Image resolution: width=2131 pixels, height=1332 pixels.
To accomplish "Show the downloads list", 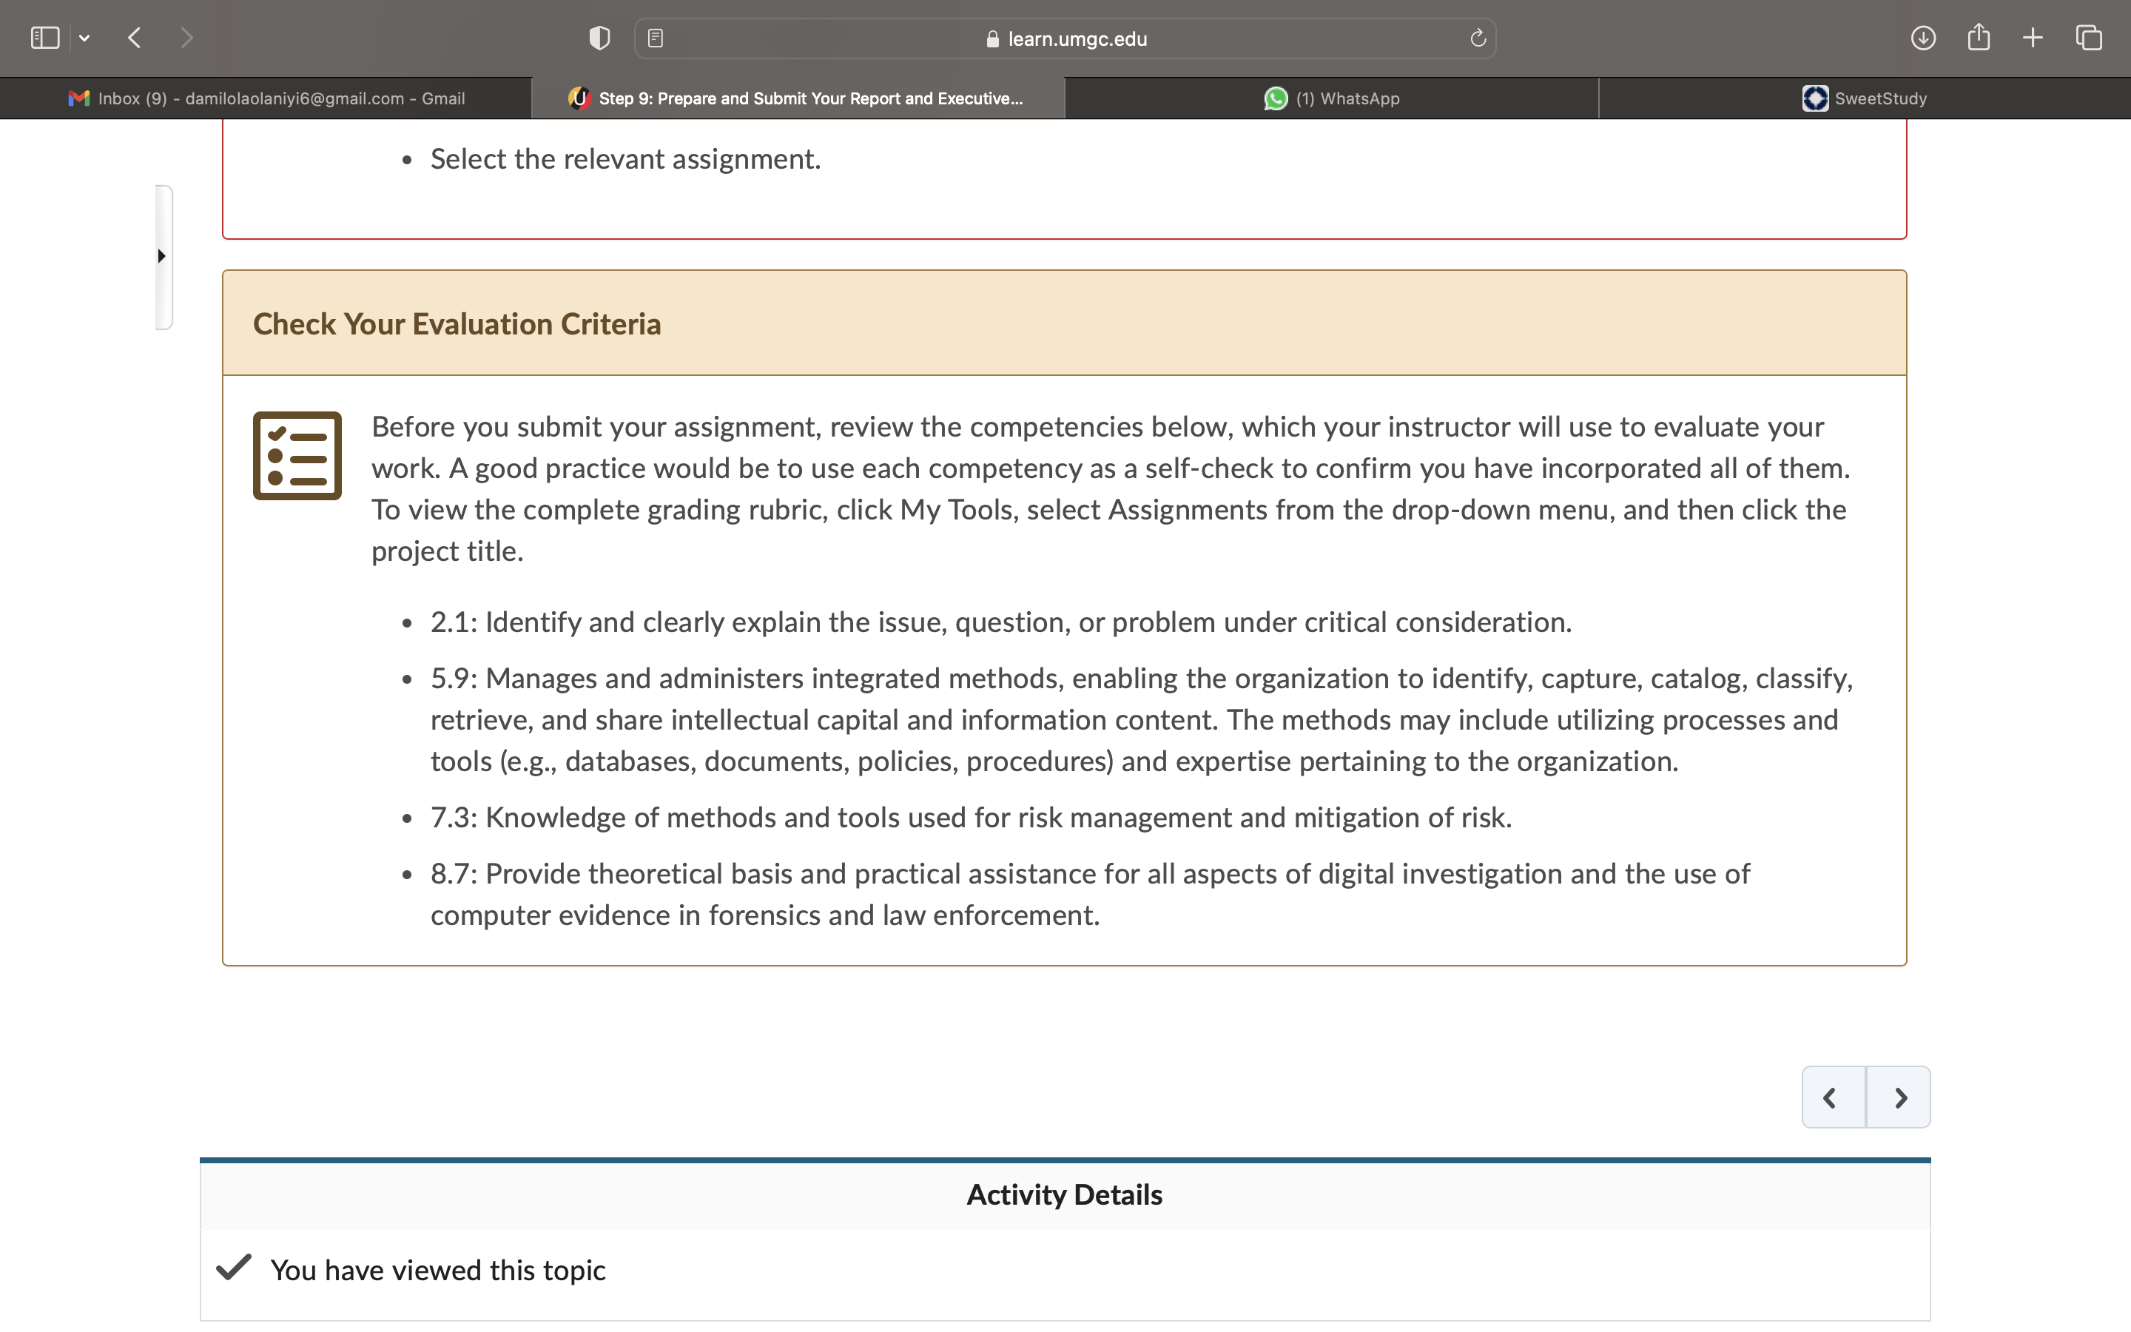I will (x=1923, y=38).
